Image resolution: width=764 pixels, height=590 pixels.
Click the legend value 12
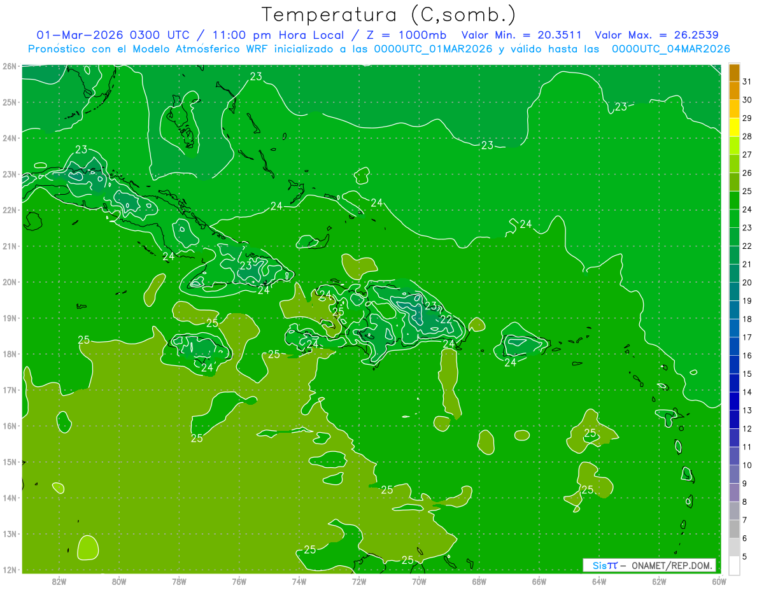click(747, 428)
